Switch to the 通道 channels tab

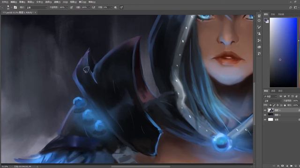click(273, 91)
